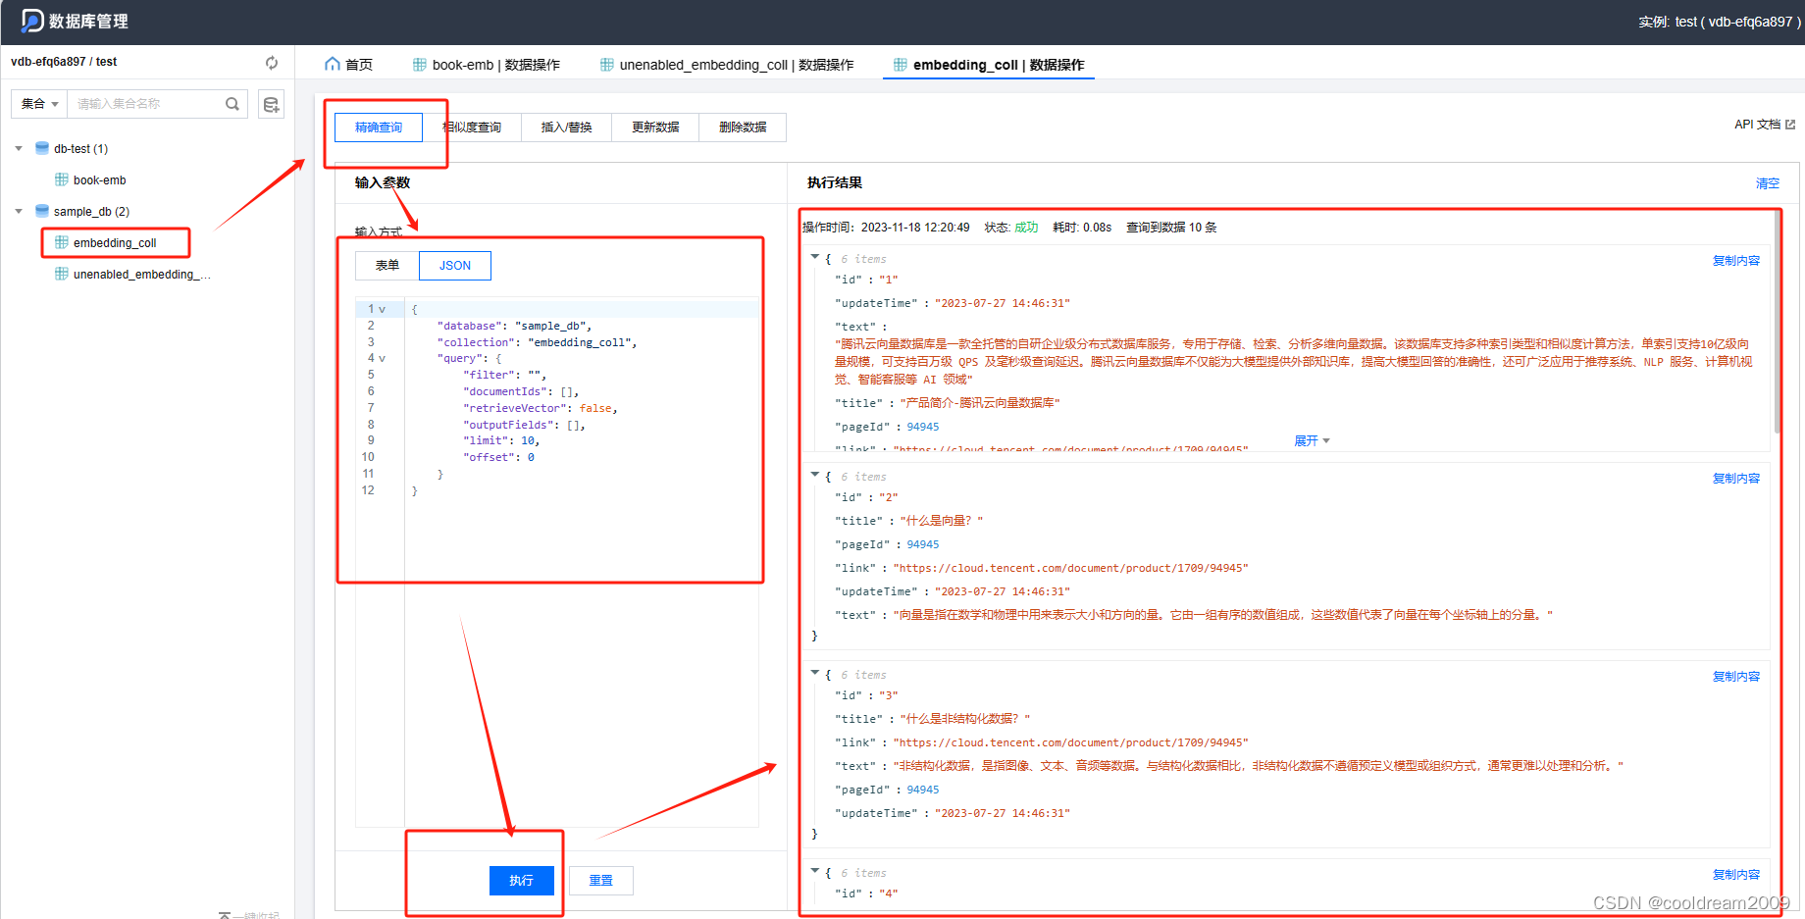Collapse the result item with id 3
The width and height of the screenshot is (1805, 919).
pyautogui.click(x=814, y=673)
